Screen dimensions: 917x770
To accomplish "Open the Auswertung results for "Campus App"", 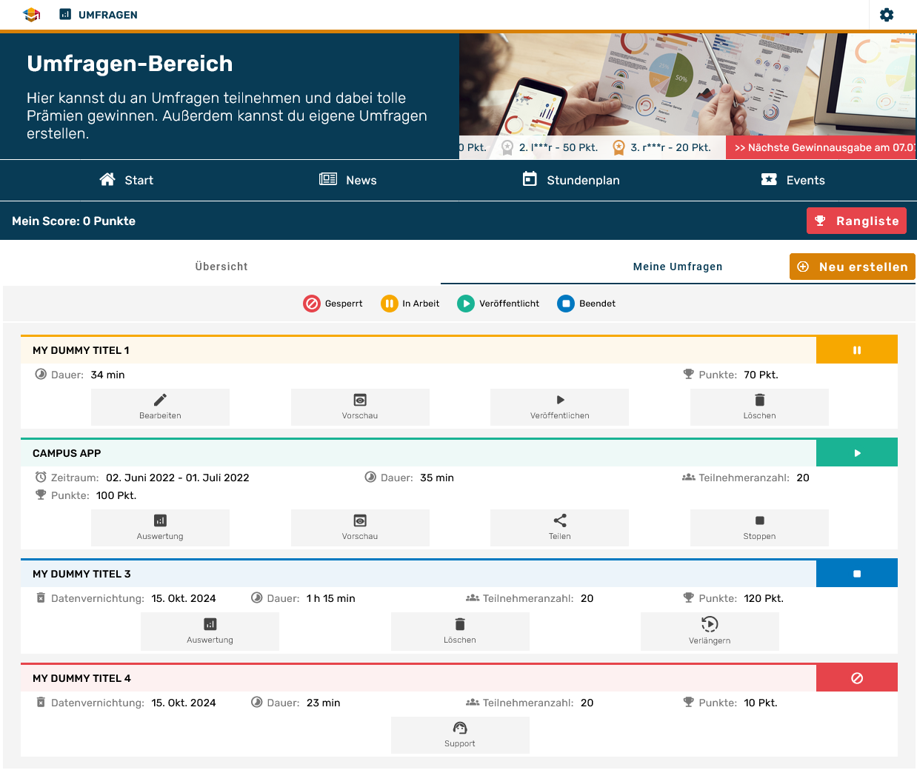I will coord(160,527).
